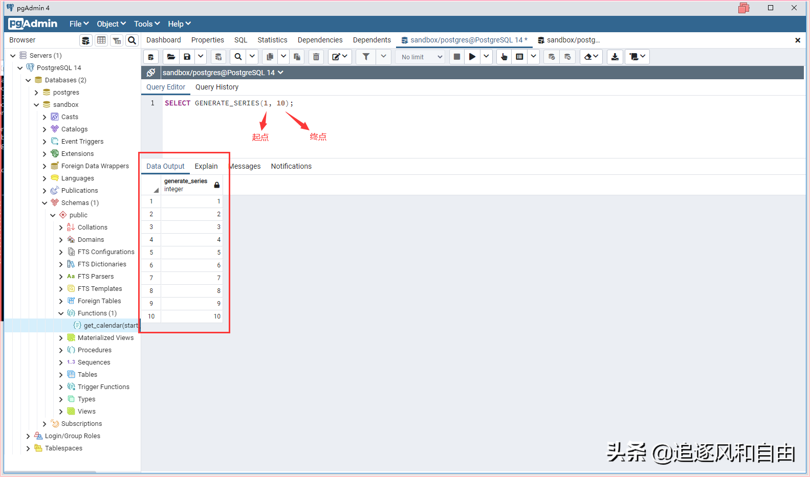Copy selected rows with the copy icon
Screen dimensions: 810x477
pyautogui.click(x=270, y=57)
